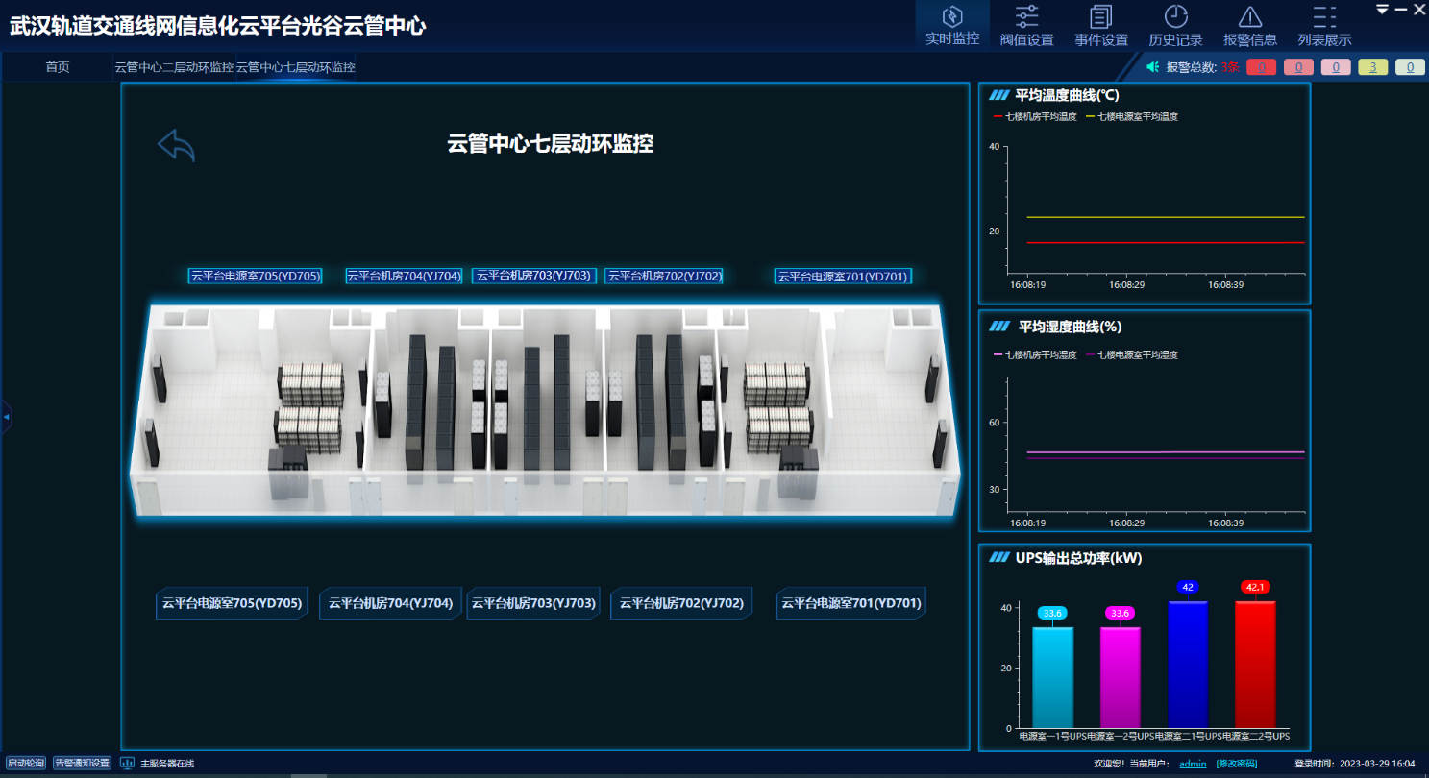Click the 修改密码 change password link
Image resolution: width=1429 pixels, height=778 pixels.
click(1236, 764)
